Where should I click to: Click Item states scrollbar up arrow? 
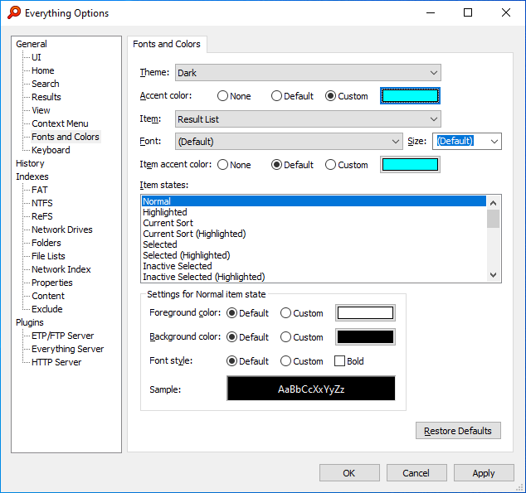pyautogui.click(x=493, y=203)
